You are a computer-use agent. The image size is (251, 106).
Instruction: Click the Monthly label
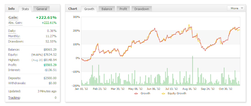point(14,36)
